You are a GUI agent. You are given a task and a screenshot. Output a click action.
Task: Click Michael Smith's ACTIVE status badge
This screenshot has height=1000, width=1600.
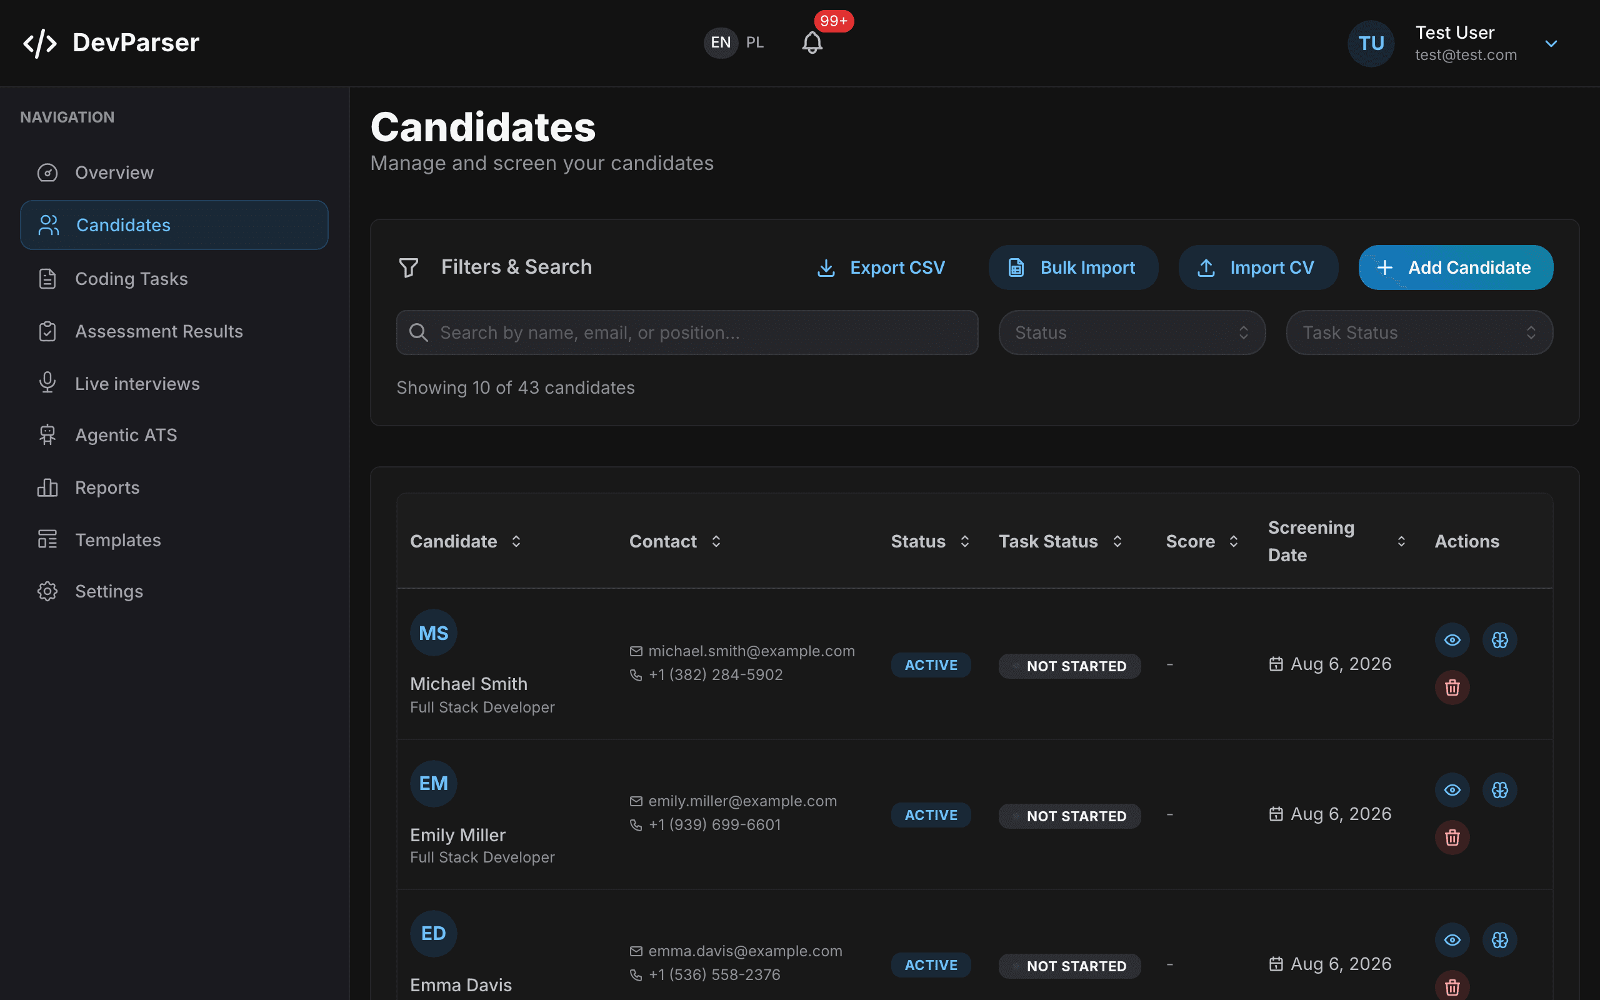click(931, 664)
